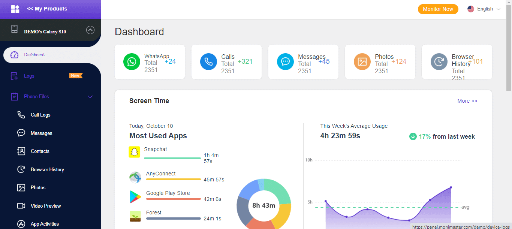Image resolution: width=512 pixels, height=229 pixels.
Task: Click the Snapchat app icon
Action: 135,152
